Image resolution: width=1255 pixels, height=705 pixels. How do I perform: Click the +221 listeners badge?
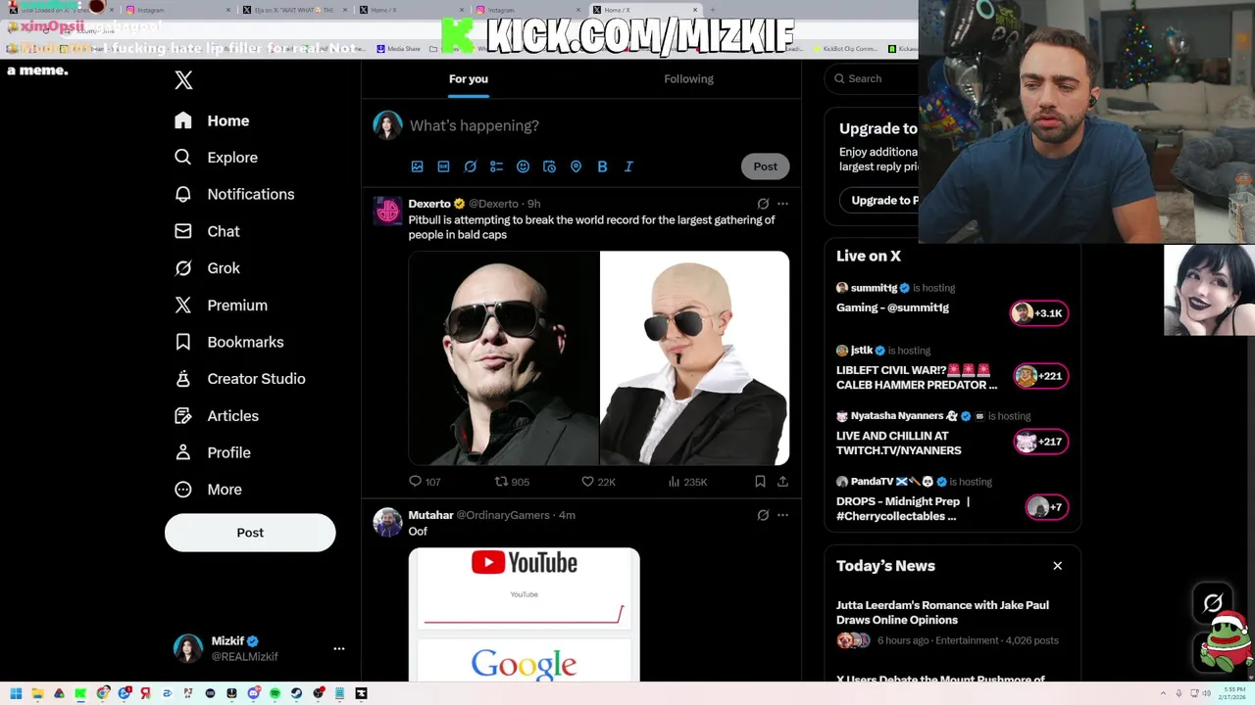point(1040,376)
